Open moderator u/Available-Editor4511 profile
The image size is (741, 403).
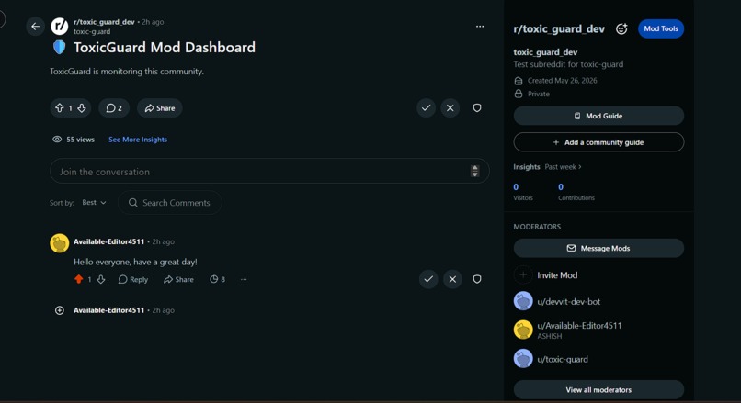coord(579,326)
